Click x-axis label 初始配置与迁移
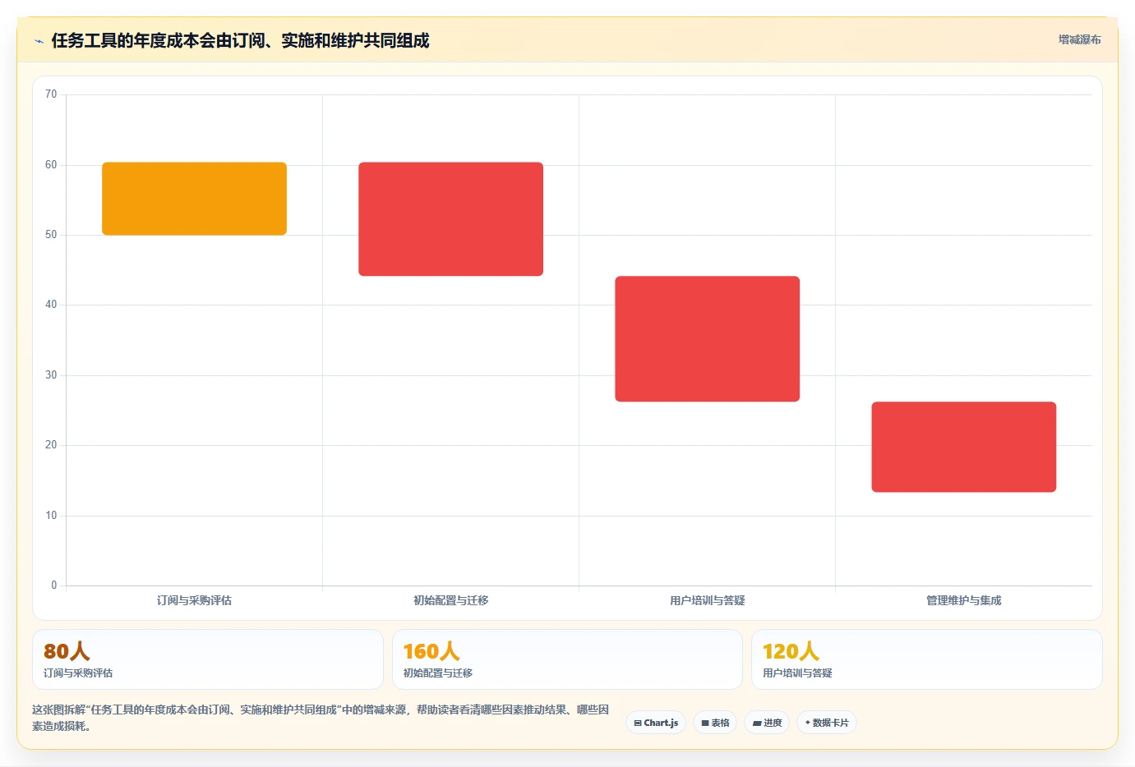Screen dimensions: 1135x767 click(x=450, y=600)
